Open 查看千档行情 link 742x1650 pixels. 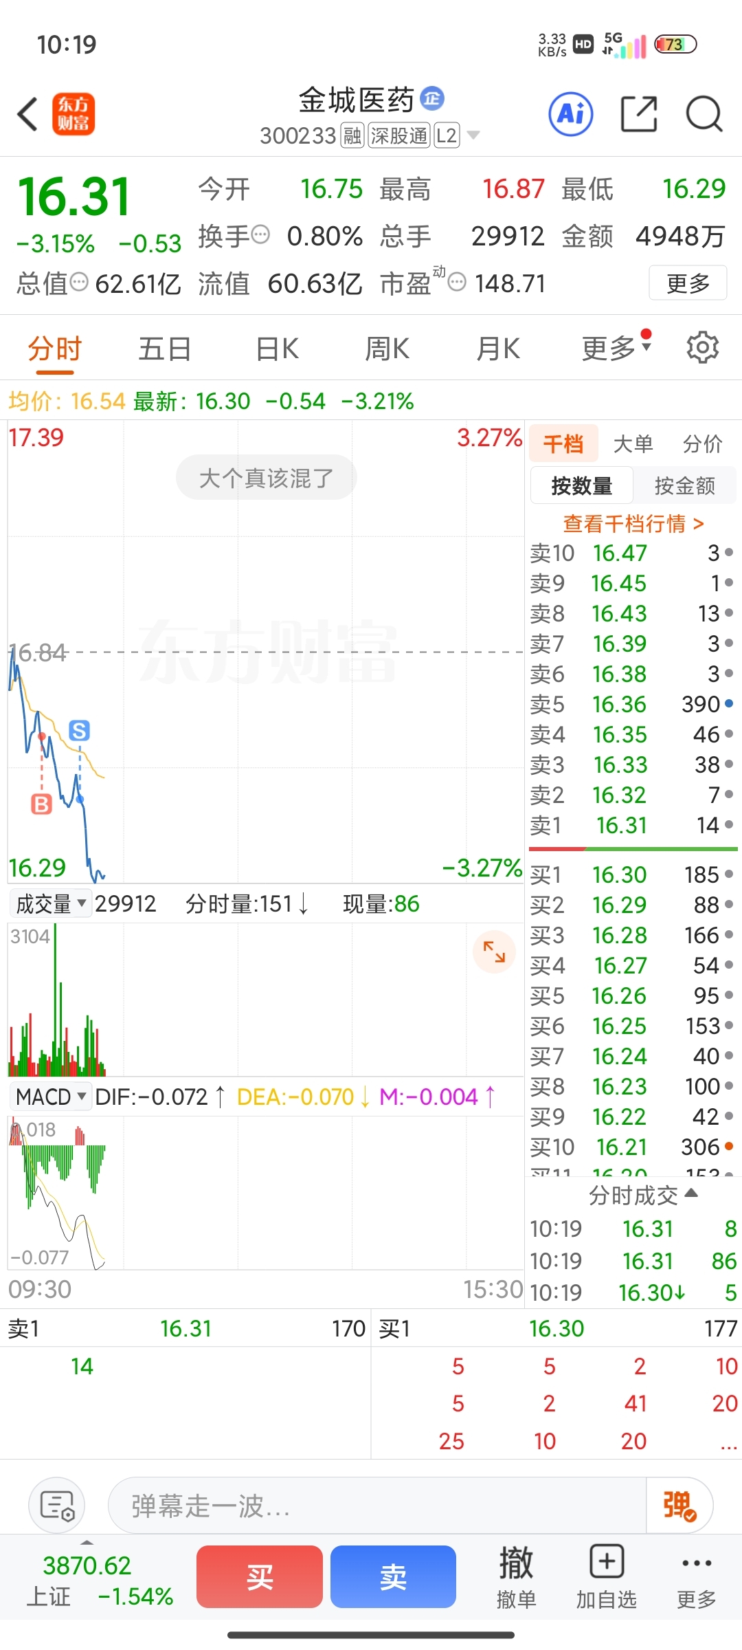(x=633, y=524)
